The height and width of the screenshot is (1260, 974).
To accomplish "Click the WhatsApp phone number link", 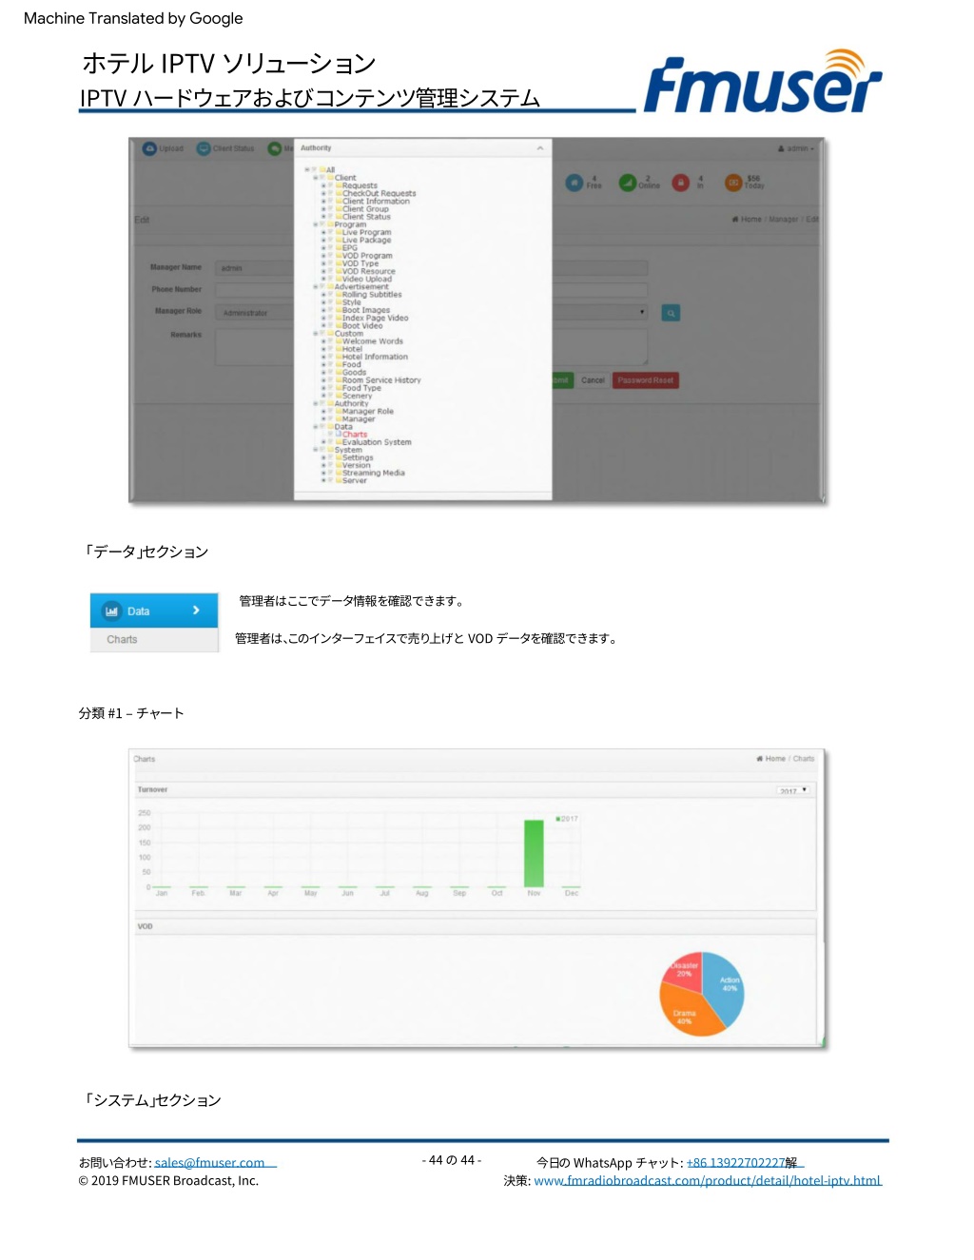I will [x=735, y=1163].
